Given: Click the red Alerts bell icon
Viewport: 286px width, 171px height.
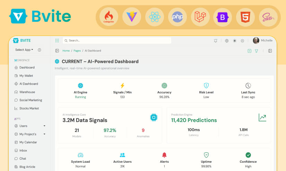Looking at the screenshot, I should (164, 155).
